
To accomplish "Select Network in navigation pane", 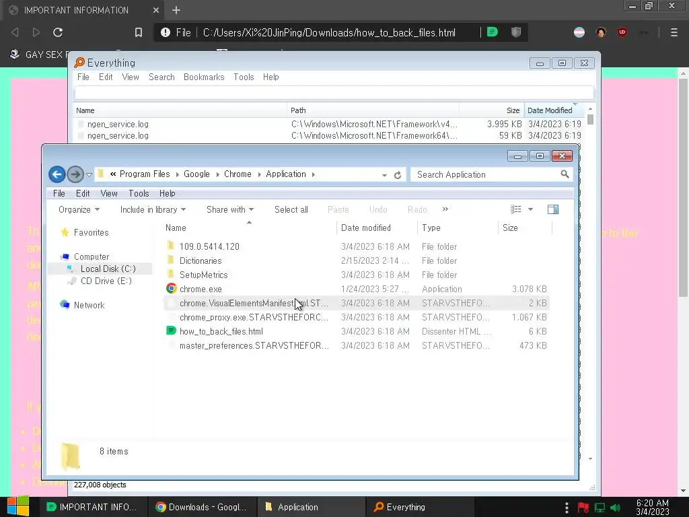I will [89, 305].
